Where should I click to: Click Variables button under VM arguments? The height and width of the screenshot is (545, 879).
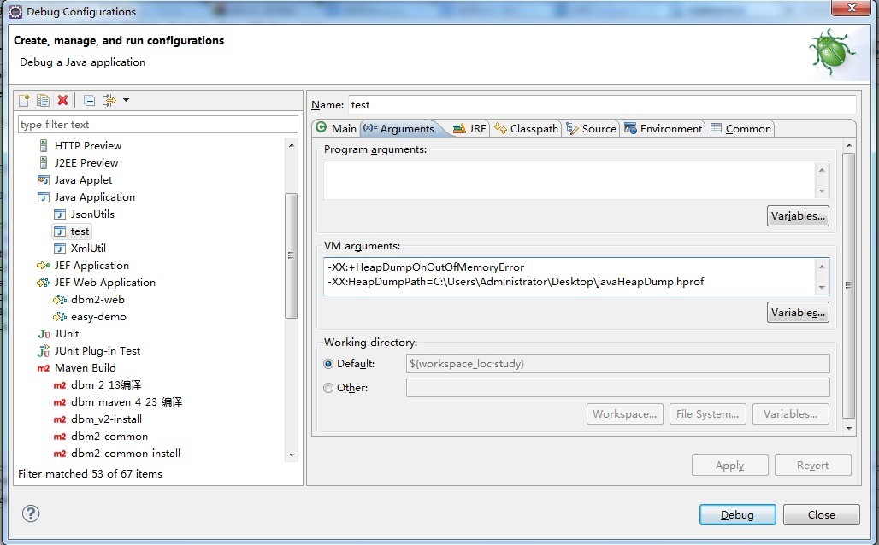click(798, 312)
